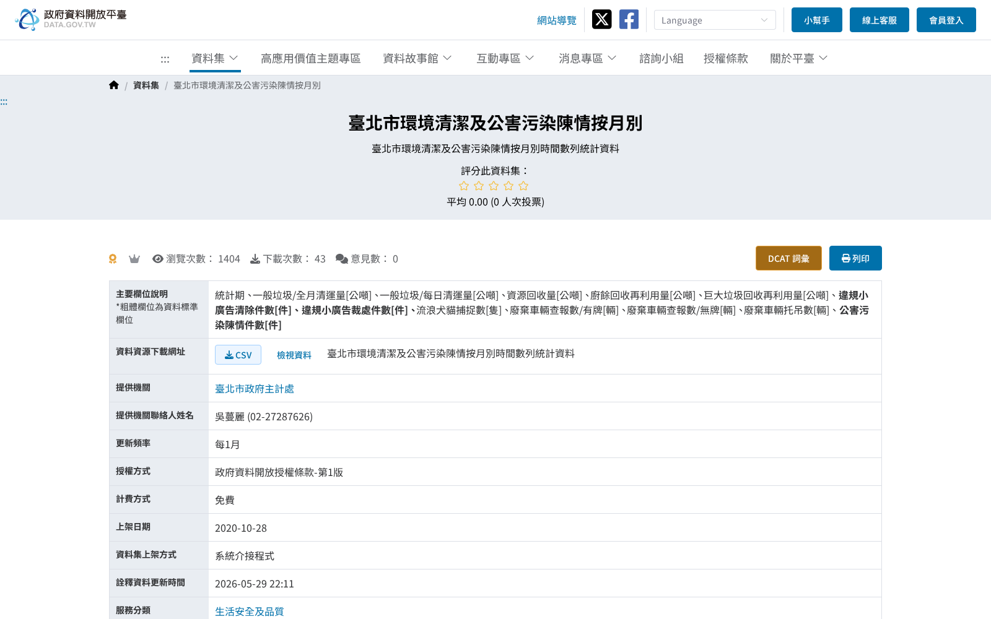Click the DCAT 詞彙 button
Viewport: 991px width, 619px height.
(788, 258)
